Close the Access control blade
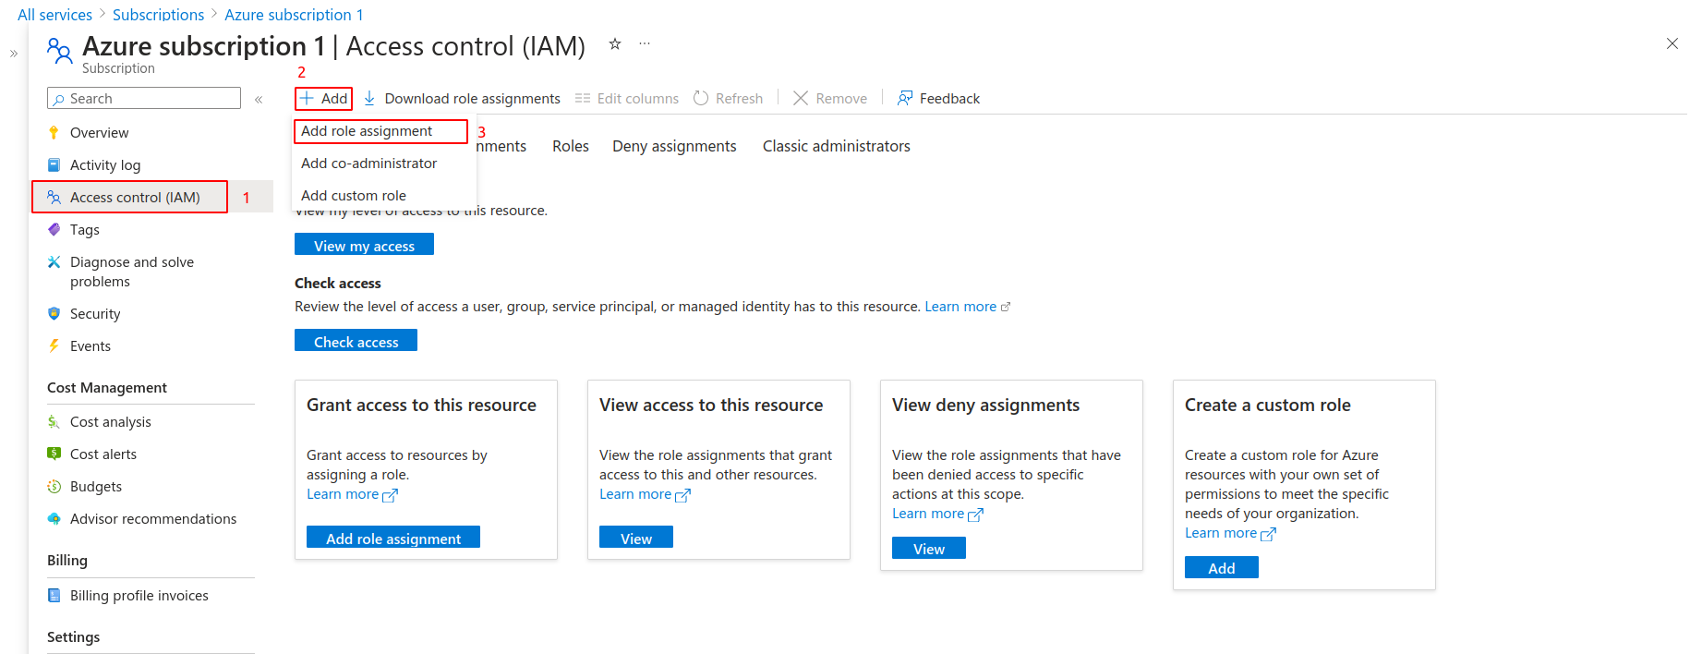Image resolution: width=1690 pixels, height=654 pixels. 1672,43
